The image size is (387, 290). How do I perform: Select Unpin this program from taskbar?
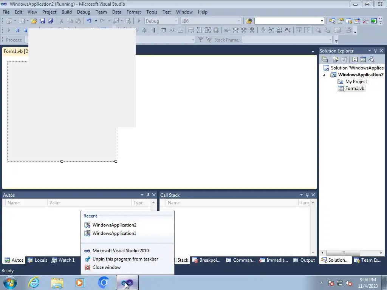[x=127, y=259]
